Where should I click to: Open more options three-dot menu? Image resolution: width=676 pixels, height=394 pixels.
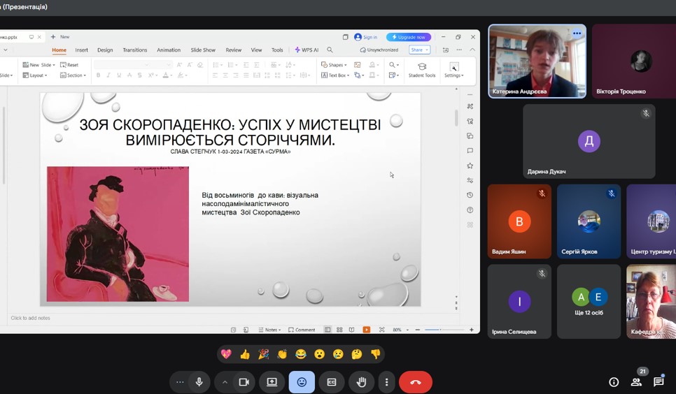click(x=386, y=382)
